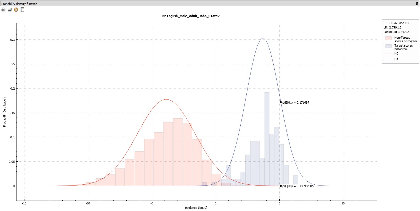Click the y-axis tick label 0.15
Image resolution: width=420 pixels, height=211 pixels.
tap(12, 113)
